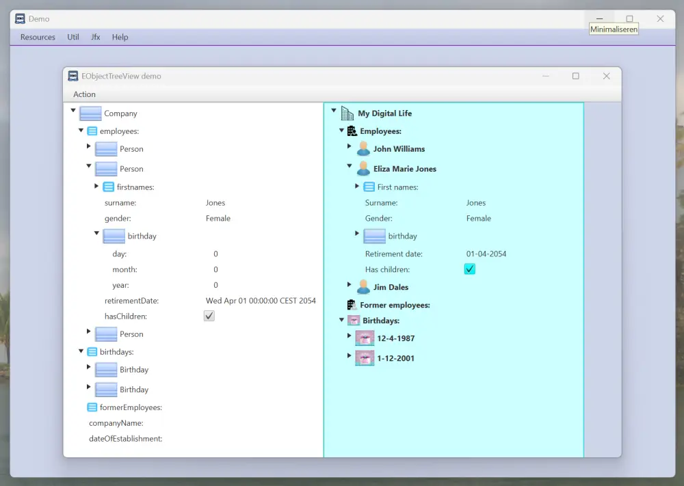Collapse the Birthdays node in right tree
684x486 pixels.
coord(341,319)
